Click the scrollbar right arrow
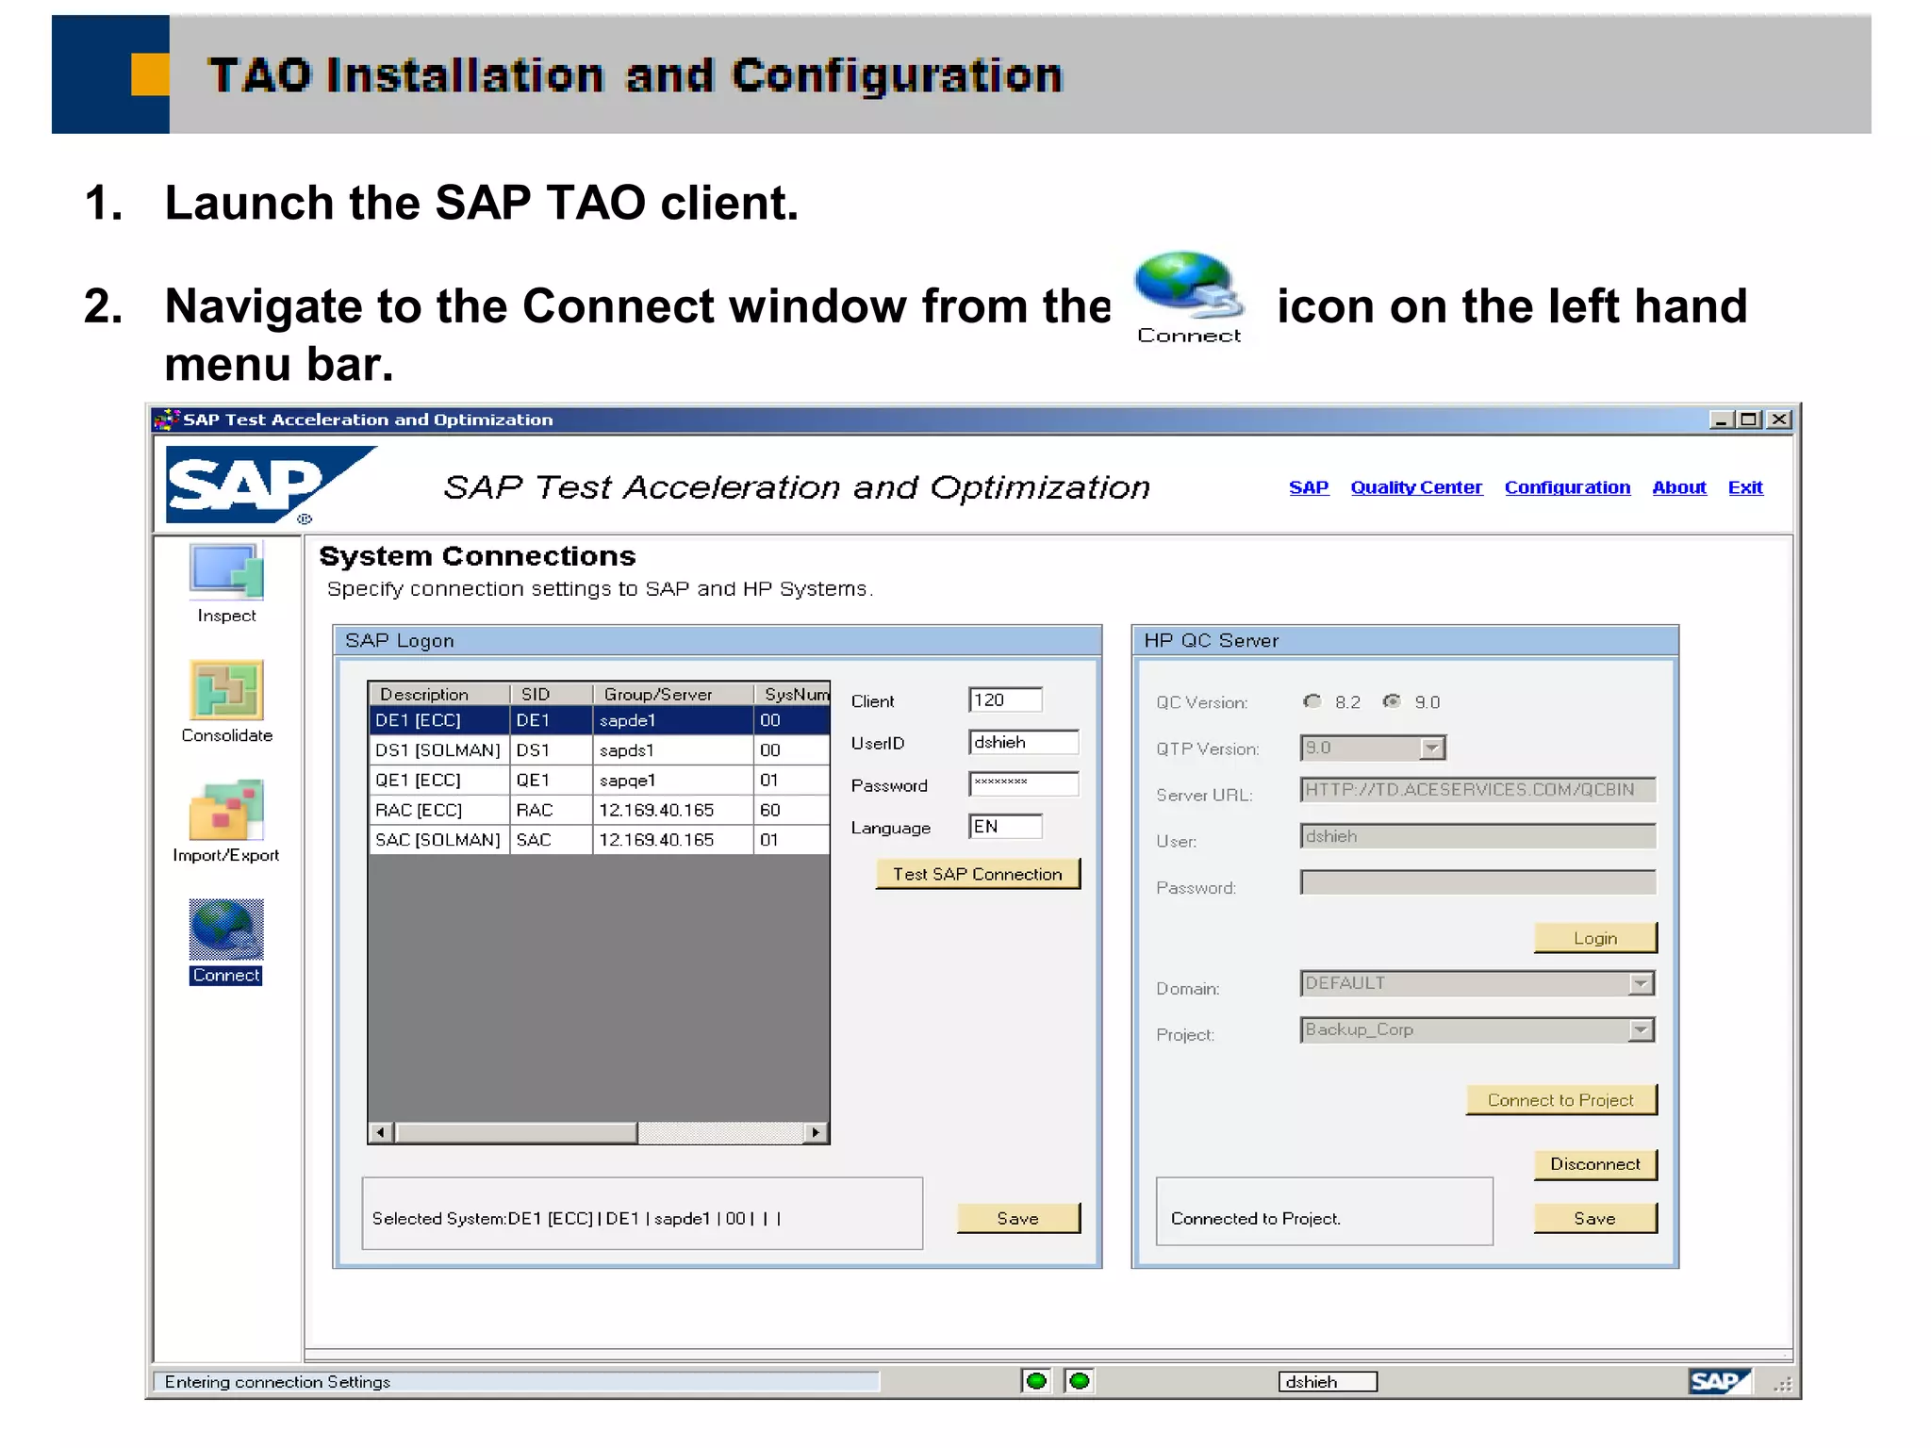 coord(816,1132)
